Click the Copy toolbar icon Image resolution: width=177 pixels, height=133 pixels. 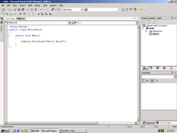coord(32,10)
